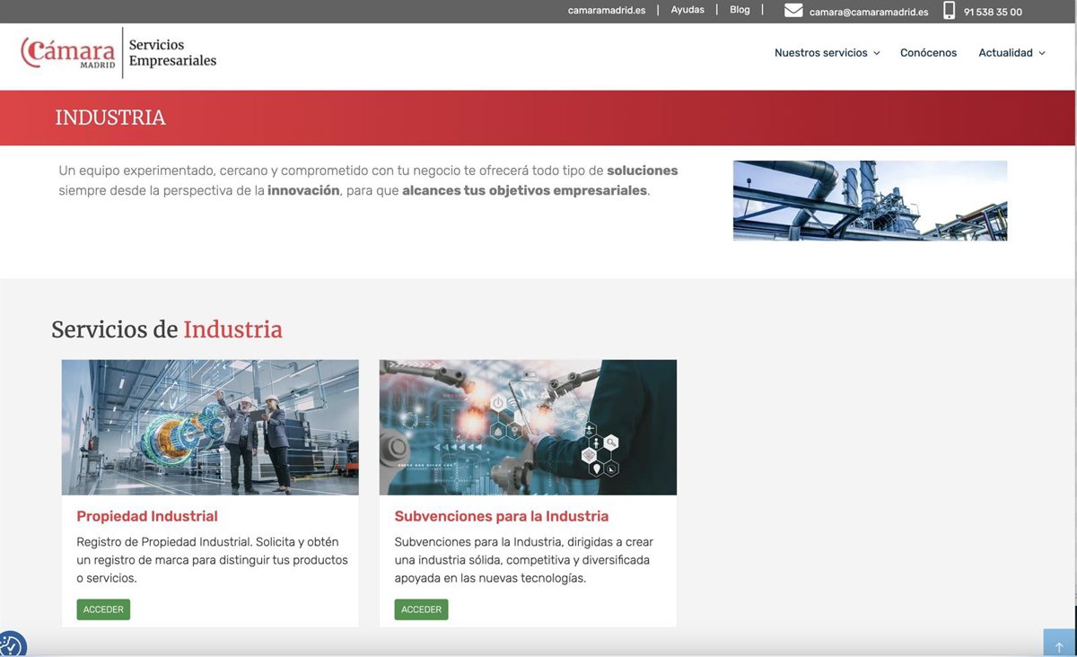Visit the camaramadrid.es link
Viewport: 1077px width, 657px height.
607,12
